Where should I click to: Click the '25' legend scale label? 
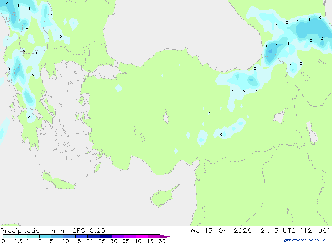coord(102,241)
